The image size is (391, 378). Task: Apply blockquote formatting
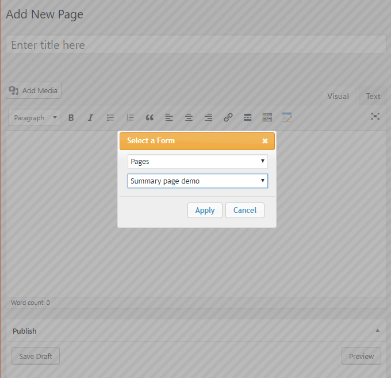(x=149, y=117)
